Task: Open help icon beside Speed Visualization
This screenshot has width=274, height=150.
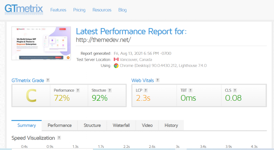Action: coord(59,138)
